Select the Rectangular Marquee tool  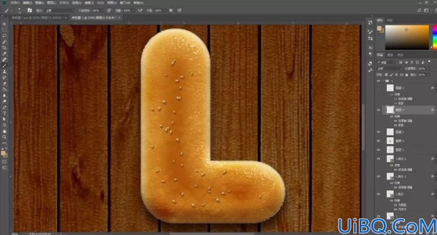(x=4, y=30)
